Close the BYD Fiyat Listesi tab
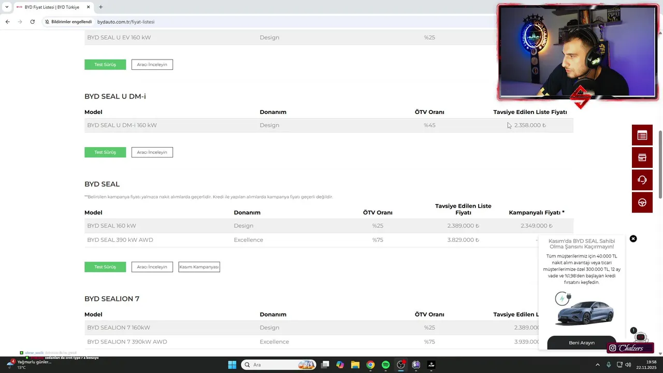This screenshot has width=663, height=373. tap(88, 7)
